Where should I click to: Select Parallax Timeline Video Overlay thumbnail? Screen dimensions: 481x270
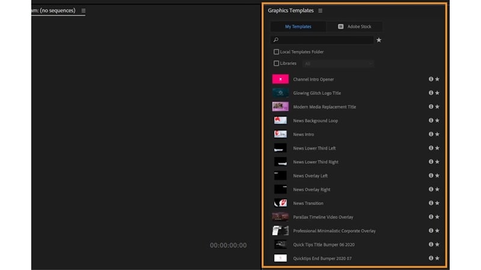click(280, 217)
